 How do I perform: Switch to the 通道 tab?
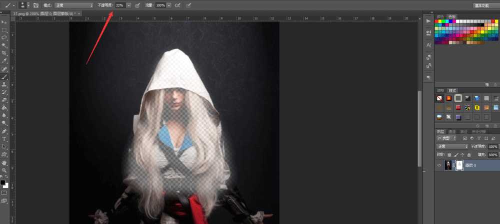pyautogui.click(x=452, y=132)
